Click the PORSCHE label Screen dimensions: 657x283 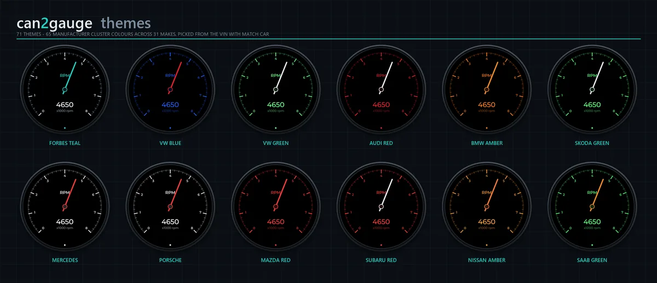pyautogui.click(x=170, y=260)
